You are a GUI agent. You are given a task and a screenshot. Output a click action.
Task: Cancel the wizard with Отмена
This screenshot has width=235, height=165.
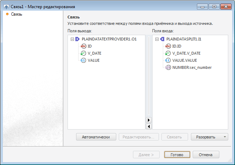coord(205,155)
